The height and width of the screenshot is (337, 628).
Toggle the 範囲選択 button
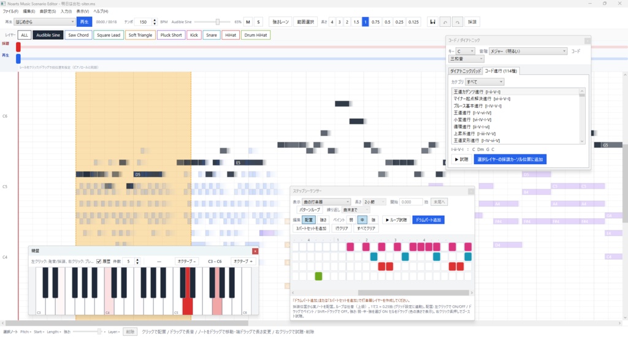click(305, 22)
